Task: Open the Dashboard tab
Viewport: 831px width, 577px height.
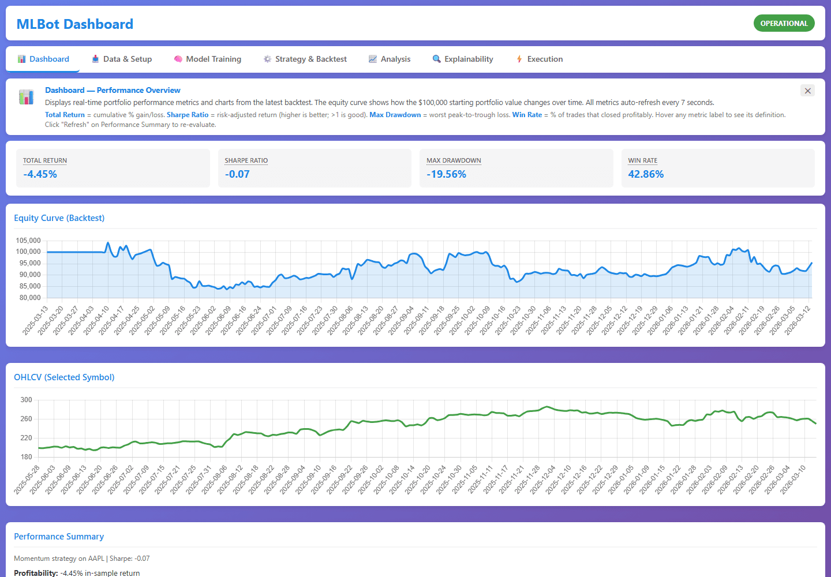Action: 43,59
